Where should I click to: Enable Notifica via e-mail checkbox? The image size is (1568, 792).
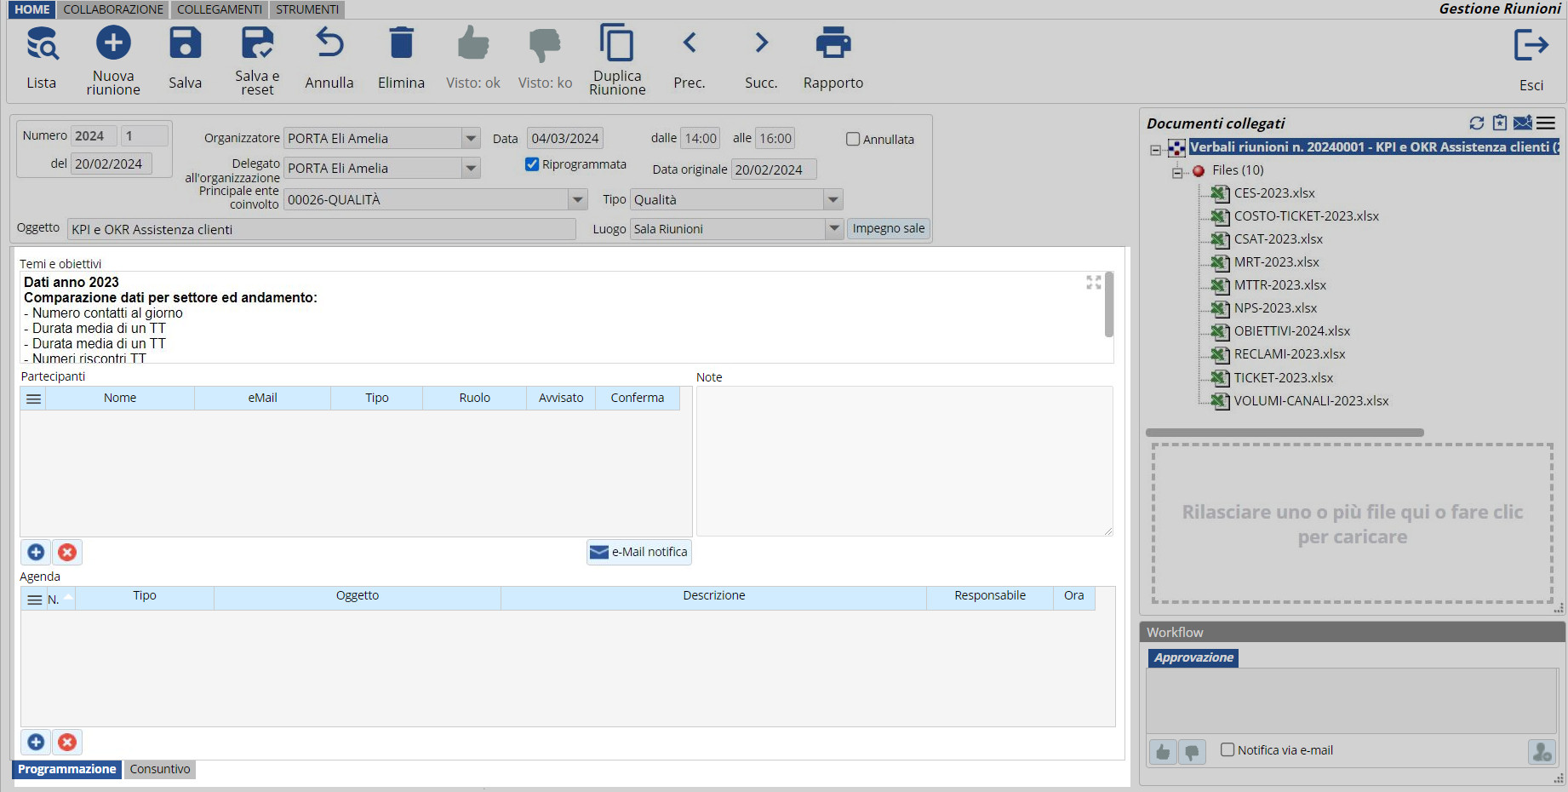tap(1228, 750)
